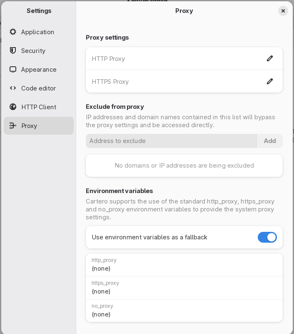Click the Add button to exclude an address

tap(270, 141)
